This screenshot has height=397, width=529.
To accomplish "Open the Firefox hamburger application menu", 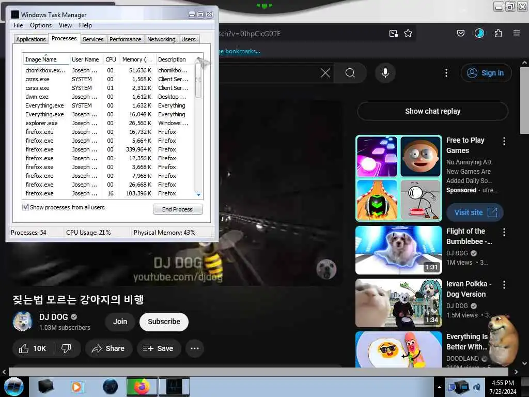I will [x=516, y=33].
